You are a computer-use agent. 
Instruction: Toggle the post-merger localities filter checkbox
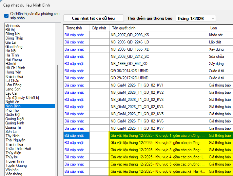pyautogui.click(x=7, y=16)
